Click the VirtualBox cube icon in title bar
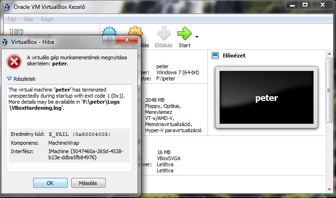This screenshot has width=336, height=198. click(x=7, y=7)
